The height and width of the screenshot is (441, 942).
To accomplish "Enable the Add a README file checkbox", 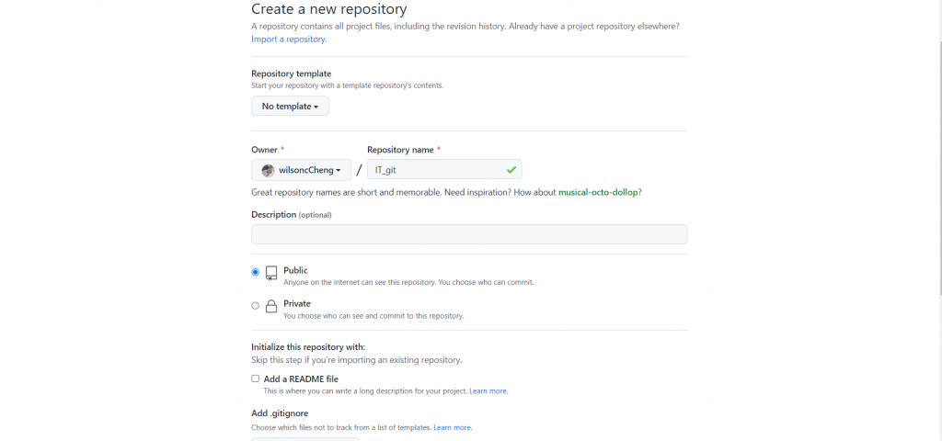I will point(256,379).
